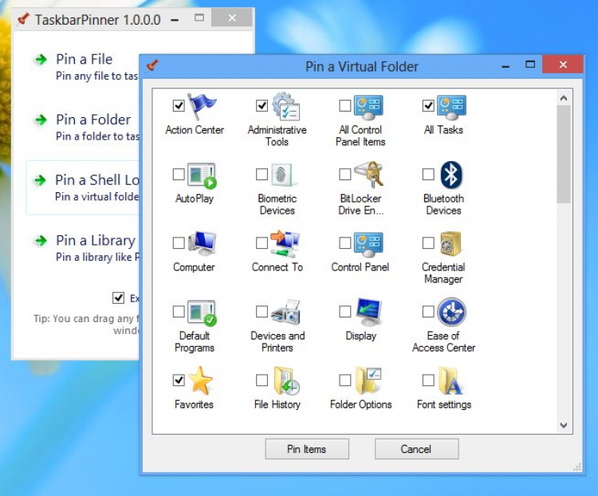Screen dimensions: 598x496
Task: Select the Default Programs icon
Action: point(202,313)
